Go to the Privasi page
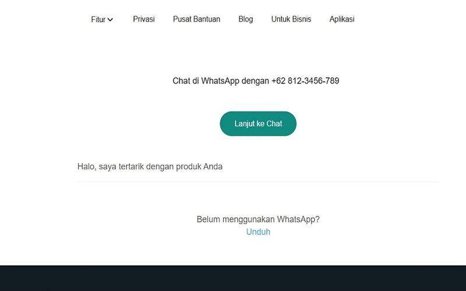 144,19
